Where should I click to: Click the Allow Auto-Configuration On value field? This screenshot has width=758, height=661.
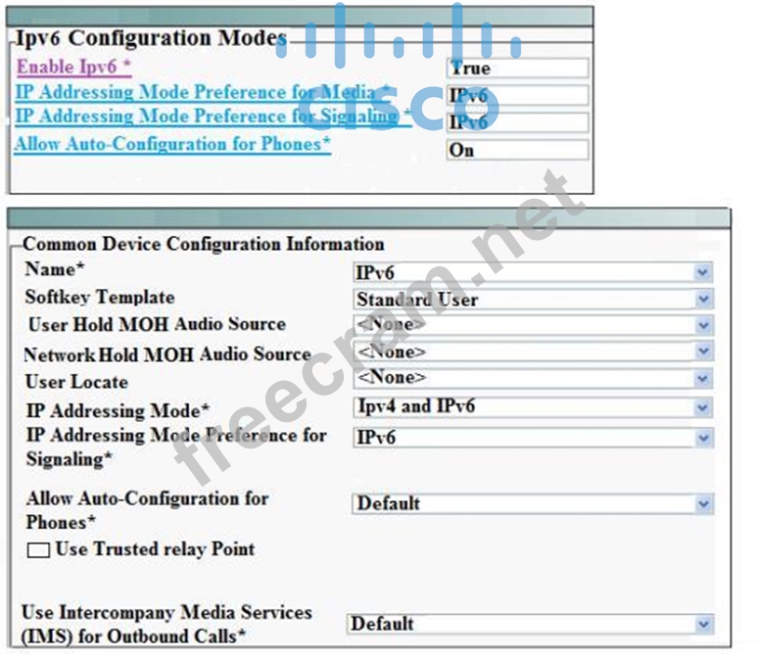[x=517, y=151]
